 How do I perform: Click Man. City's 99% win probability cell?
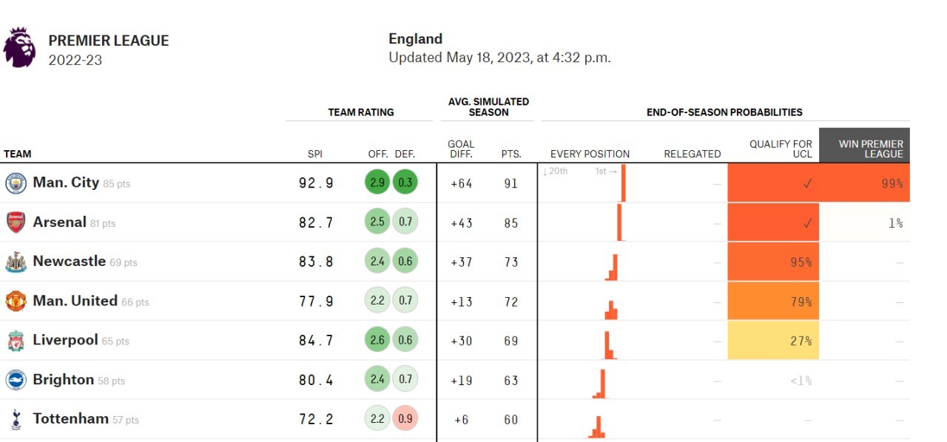(864, 183)
